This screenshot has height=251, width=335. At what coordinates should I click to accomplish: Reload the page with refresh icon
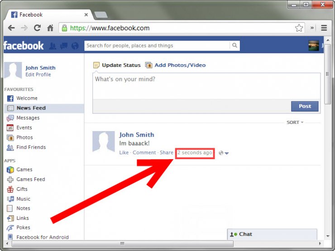click(38, 28)
